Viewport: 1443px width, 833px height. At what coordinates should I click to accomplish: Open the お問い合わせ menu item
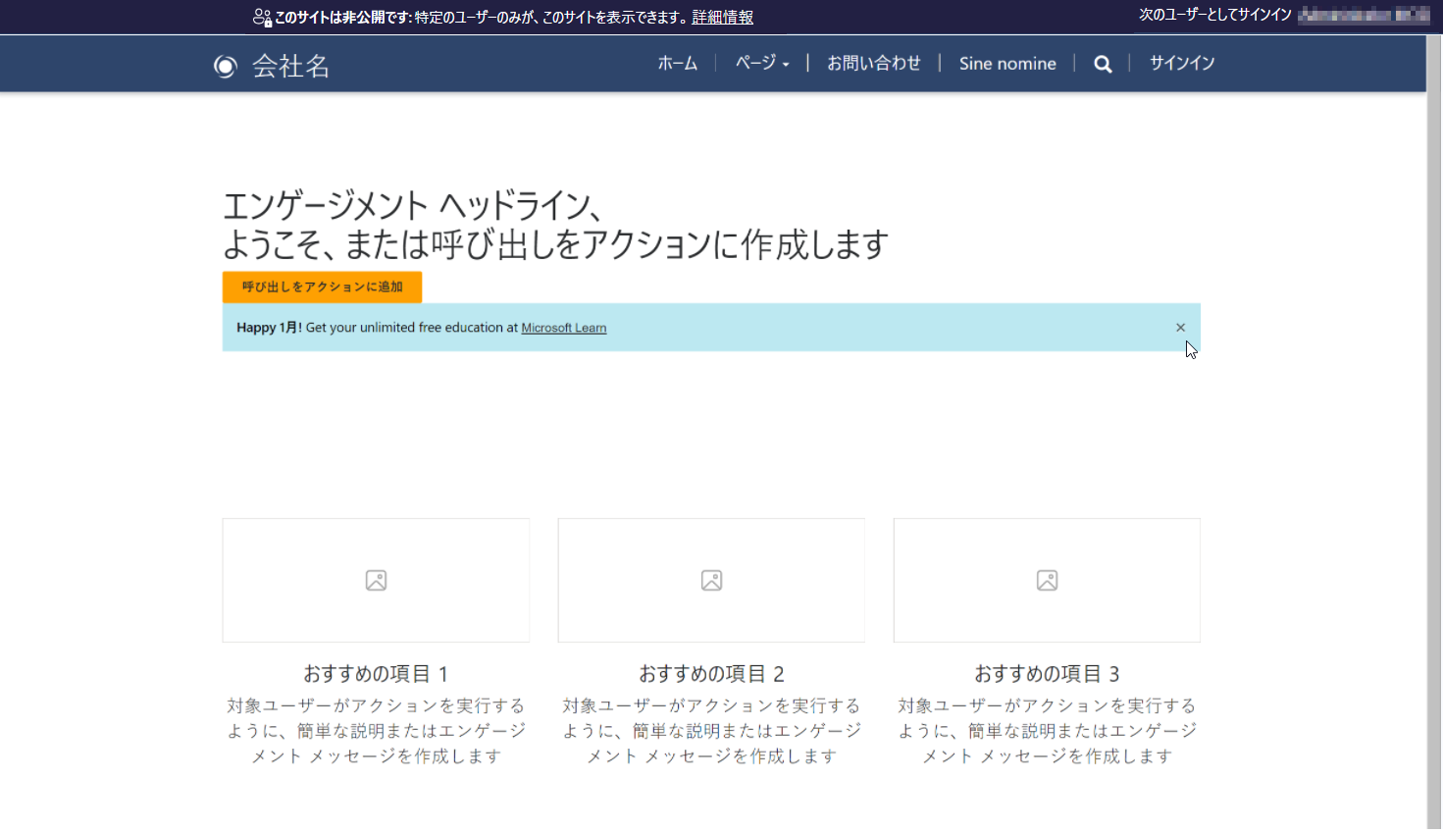(x=874, y=62)
